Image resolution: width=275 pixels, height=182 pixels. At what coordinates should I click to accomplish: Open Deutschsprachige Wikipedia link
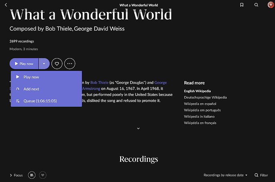(x=206, y=98)
